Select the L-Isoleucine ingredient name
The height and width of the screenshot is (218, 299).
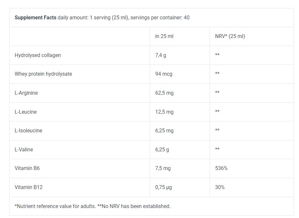click(x=28, y=130)
